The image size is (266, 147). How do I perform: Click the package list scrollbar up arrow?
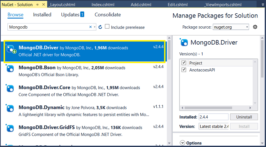tap(169, 38)
